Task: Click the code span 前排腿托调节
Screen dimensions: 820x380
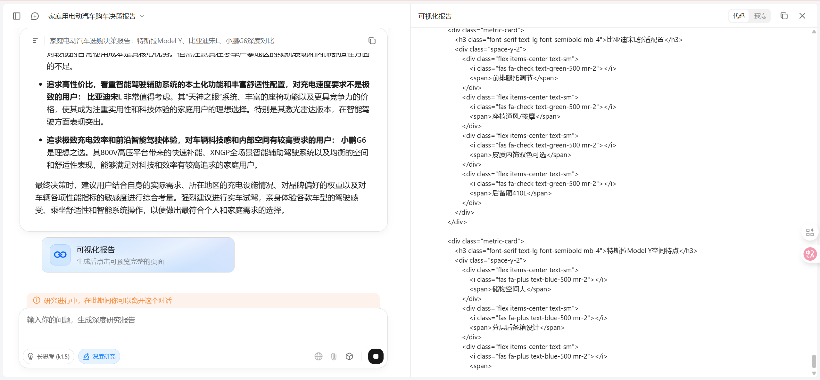Action: pos(514,78)
